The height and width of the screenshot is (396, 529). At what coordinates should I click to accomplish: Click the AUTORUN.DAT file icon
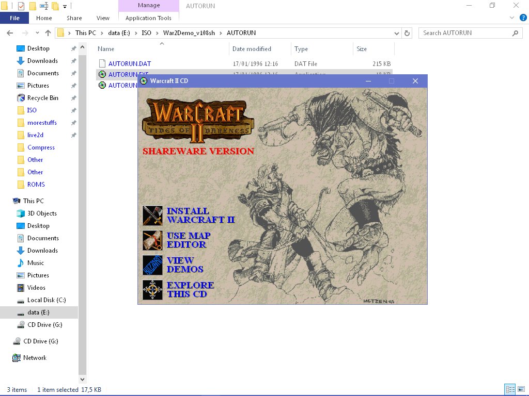[x=102, y=63]
